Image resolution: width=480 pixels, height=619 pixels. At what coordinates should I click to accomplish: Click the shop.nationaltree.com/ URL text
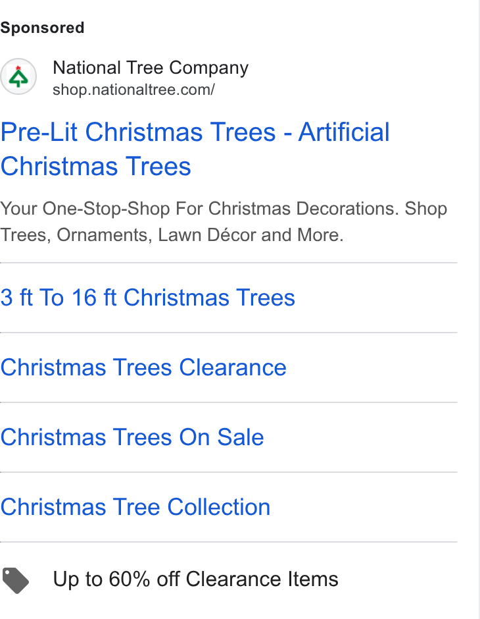(133, 90)
